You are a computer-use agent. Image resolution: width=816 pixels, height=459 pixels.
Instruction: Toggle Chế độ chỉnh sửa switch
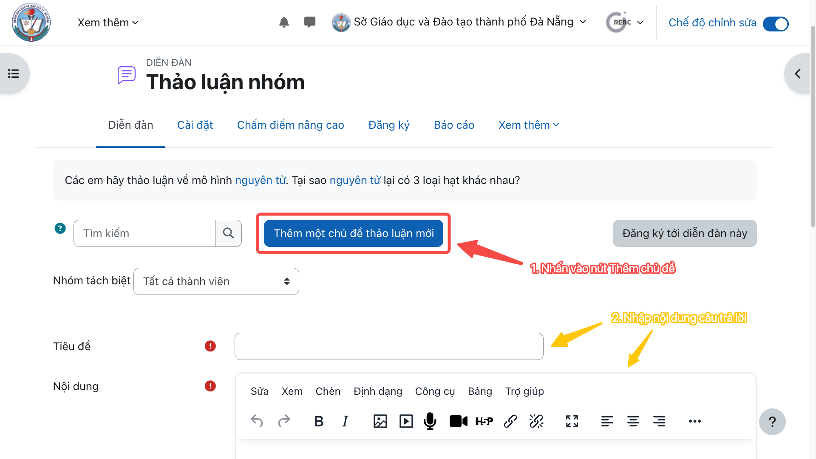[776, 24]
